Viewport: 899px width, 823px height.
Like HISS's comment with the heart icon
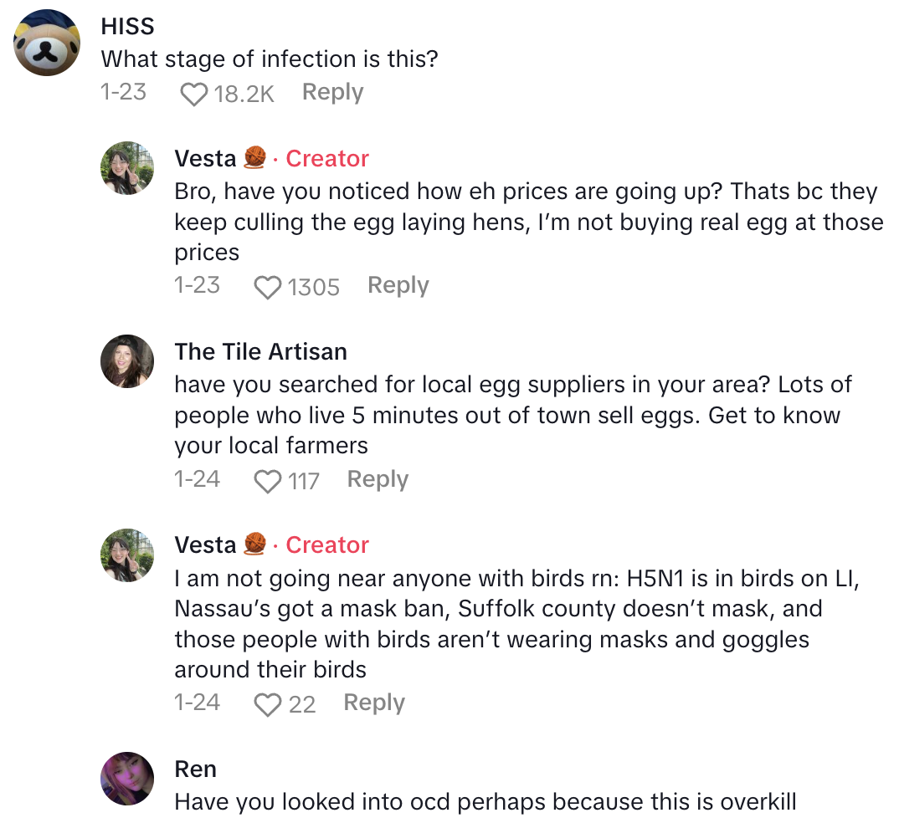point(194,94)
